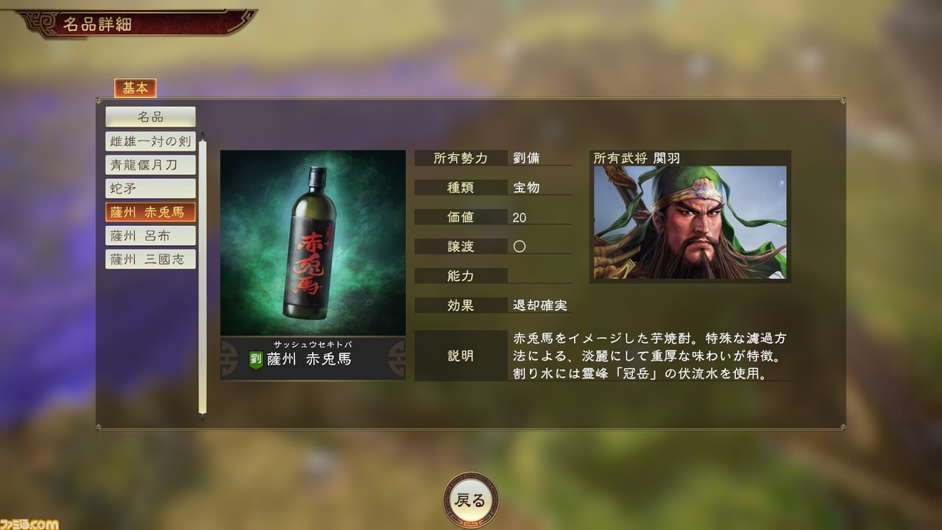Select the 基本 tab
Screen dimensions: 942x530
tap(135, 88)
